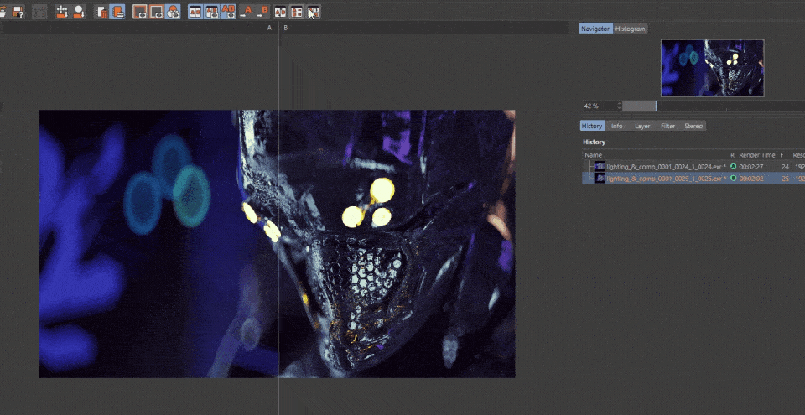The height and width of the screenshot is (415, 805).
Task: Click the green A marker on 0024.exr row
Action: (x=733, y=166)
